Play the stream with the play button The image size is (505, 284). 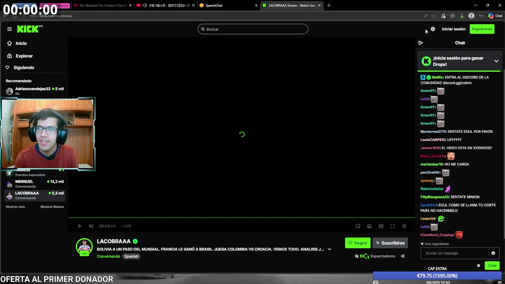[80, 226]
